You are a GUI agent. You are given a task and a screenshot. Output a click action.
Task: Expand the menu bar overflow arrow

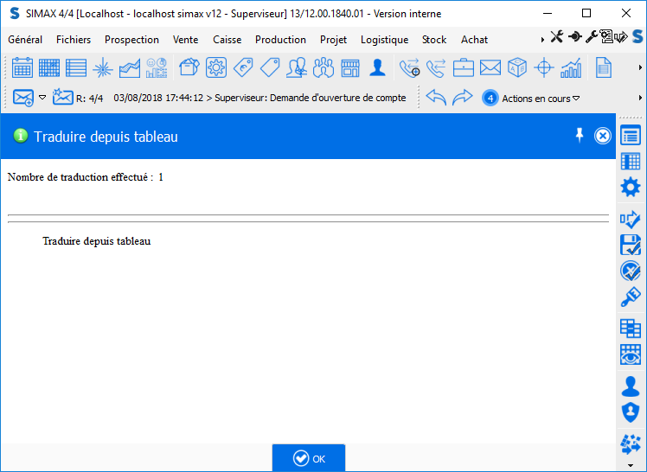click(542, 40)
